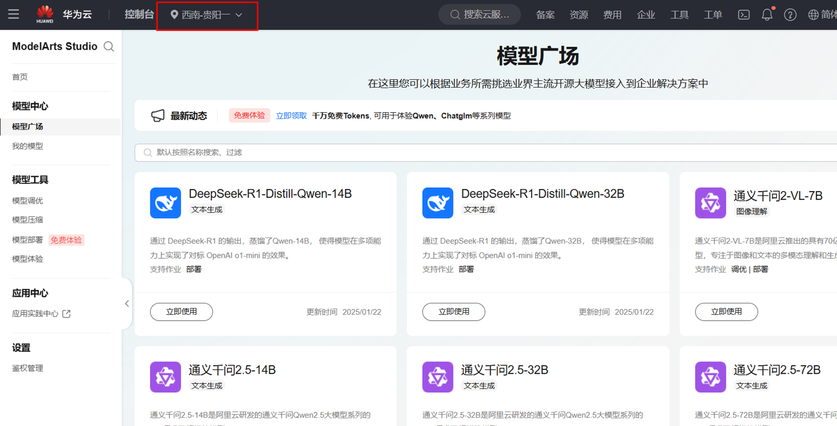Screen dimensions: 837x426
Task: Open the 通义千问2.5-14B model title
Action: tap(232, 370)
